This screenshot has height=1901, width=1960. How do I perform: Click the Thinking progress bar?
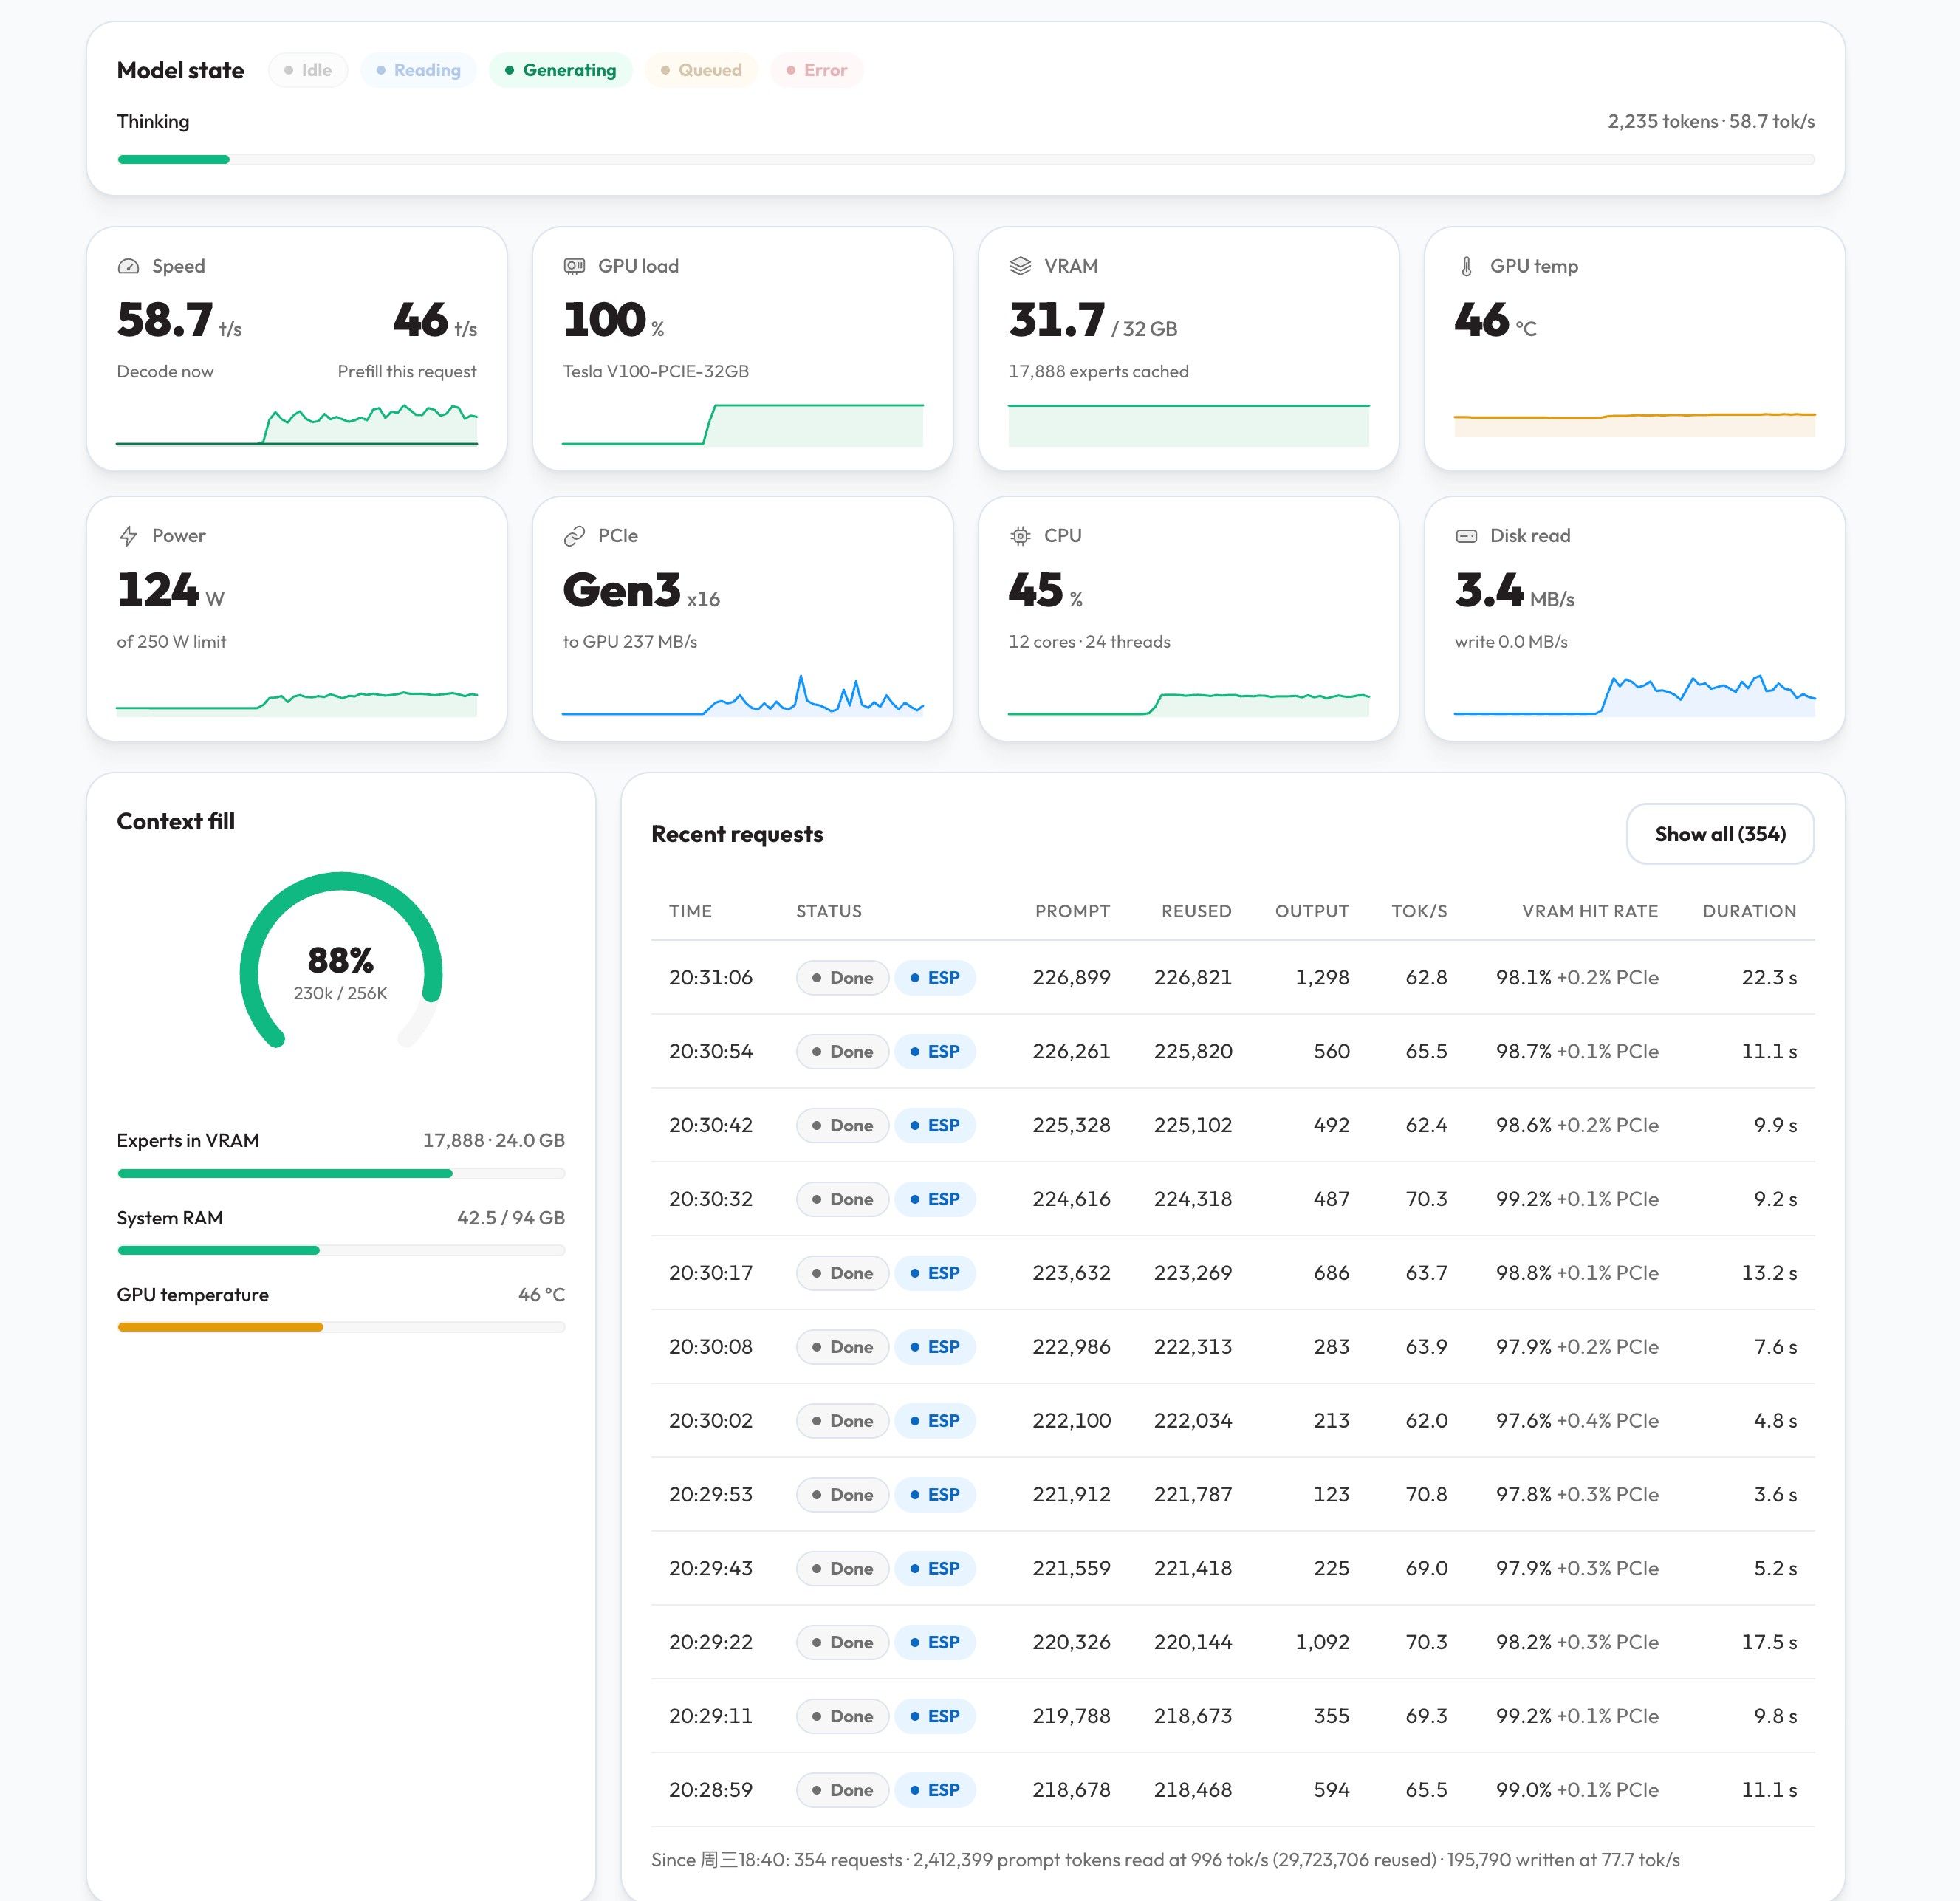[966, 160]
